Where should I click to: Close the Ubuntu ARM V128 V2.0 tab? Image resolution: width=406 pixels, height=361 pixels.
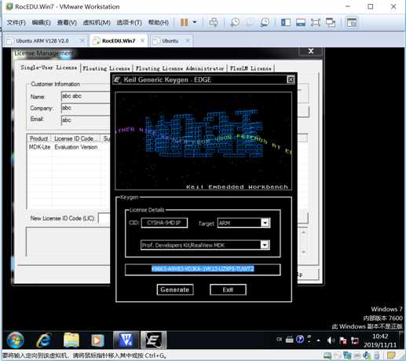[x=82, y=41]
